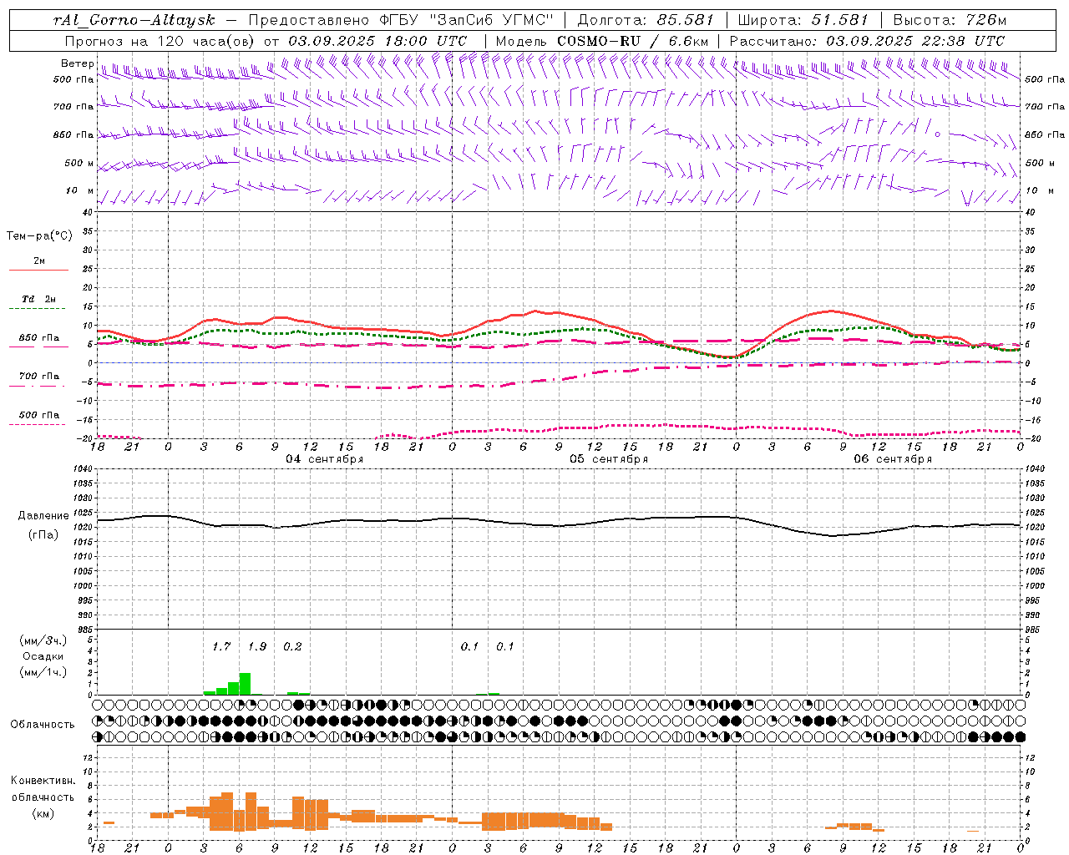Select the elevation text Высота: 726м
Screen dimensions: 1069x855
pyautogui.click(x=950, y=21)
